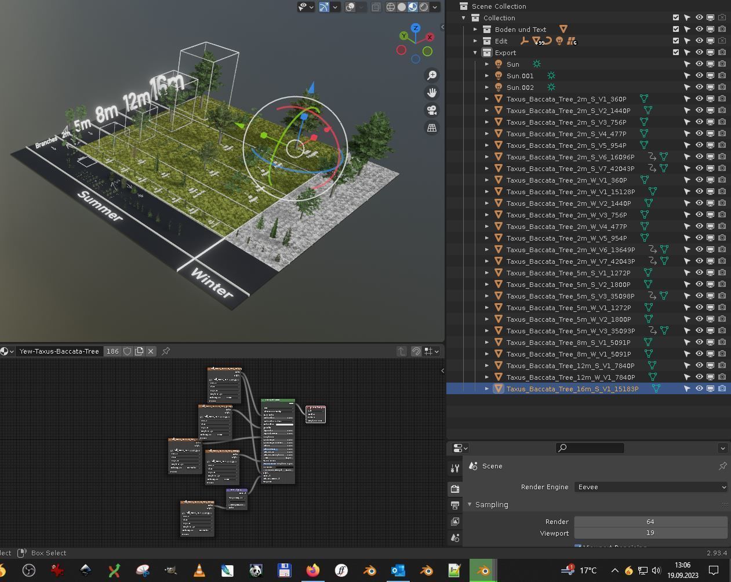731x582 pixels.
Task: Hide Sun.001 in viewport
Action: 699,75
